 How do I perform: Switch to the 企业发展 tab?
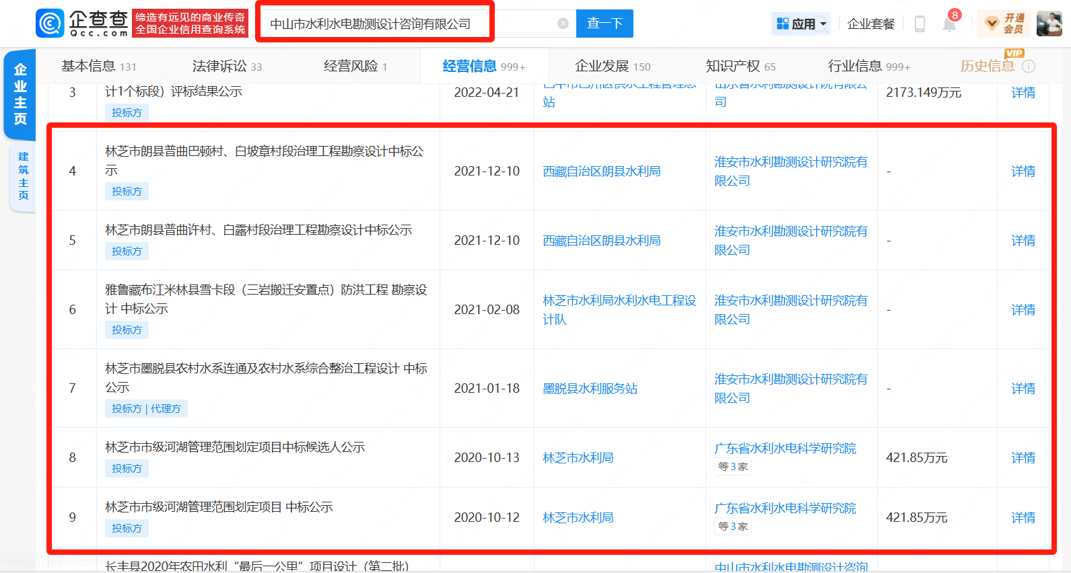point(613,66)
